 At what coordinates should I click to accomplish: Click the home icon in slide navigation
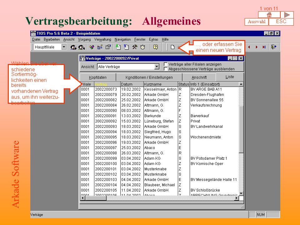tap(269, 15)
